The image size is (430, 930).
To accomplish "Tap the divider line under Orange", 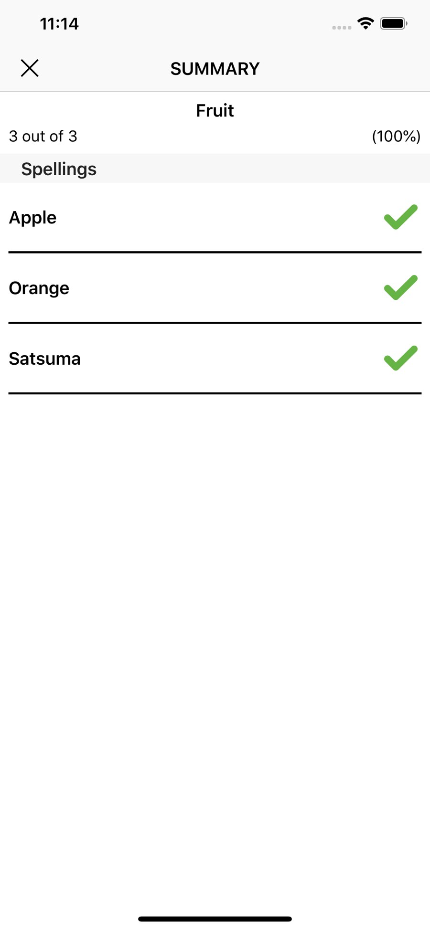I will (215, 323).
